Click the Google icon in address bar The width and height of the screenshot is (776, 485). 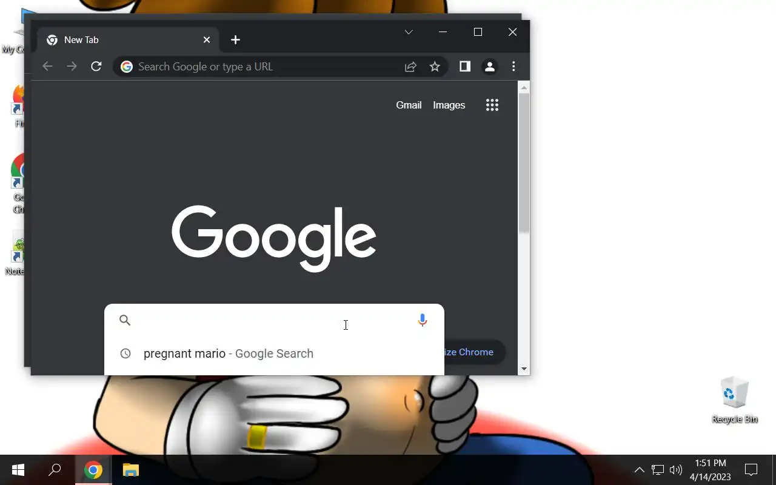pos(126,67)
